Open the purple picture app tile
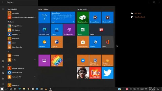 (x=45, y=60)
